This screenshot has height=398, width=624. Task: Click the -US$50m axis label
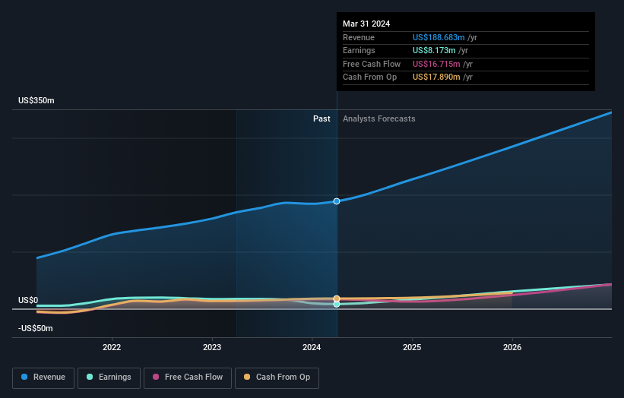coord(36,328)
